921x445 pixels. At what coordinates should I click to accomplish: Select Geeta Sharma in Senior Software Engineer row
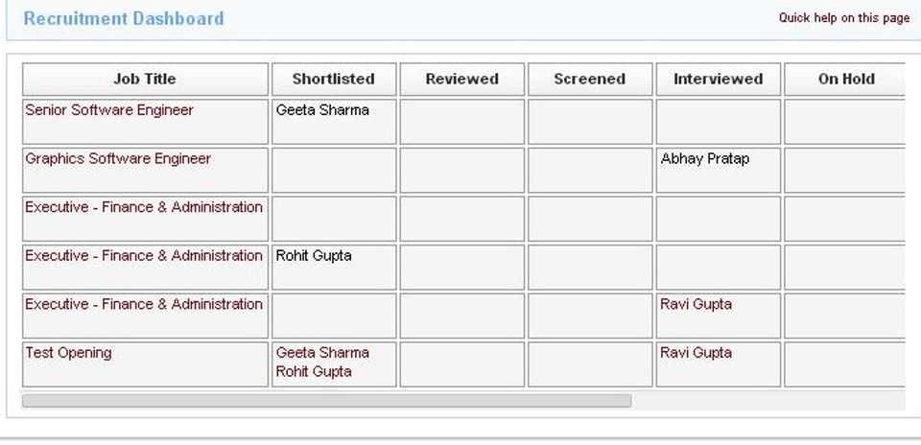[x=322, y=110]
